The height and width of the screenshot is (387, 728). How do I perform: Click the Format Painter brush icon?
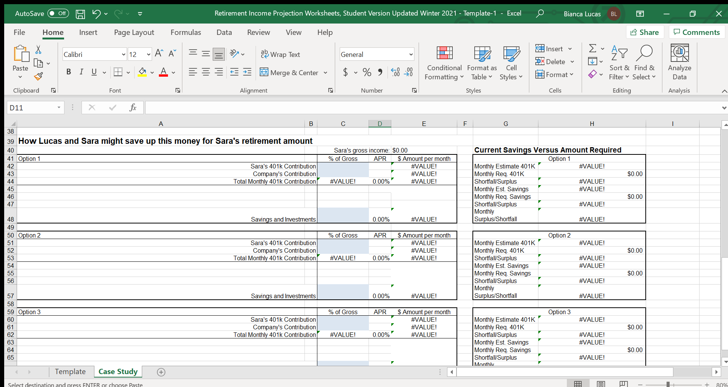(x=38, y=76)
